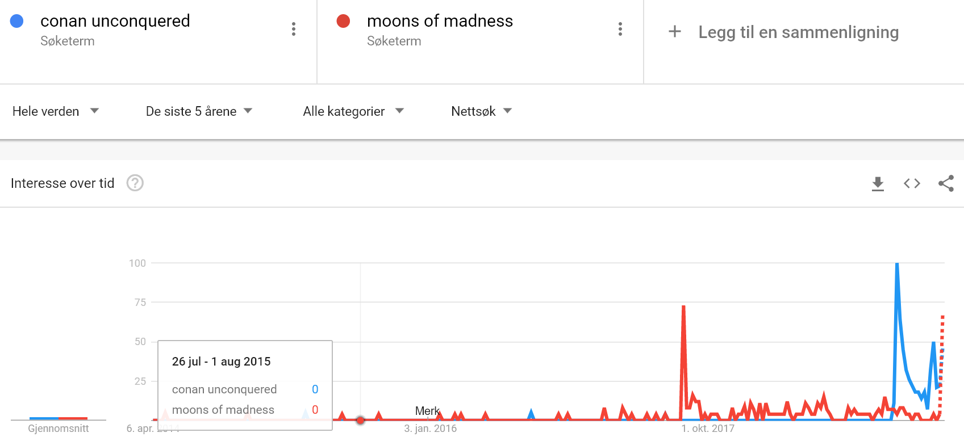
Task: Open options menu for moons of madness term
Action: [620, 29]
